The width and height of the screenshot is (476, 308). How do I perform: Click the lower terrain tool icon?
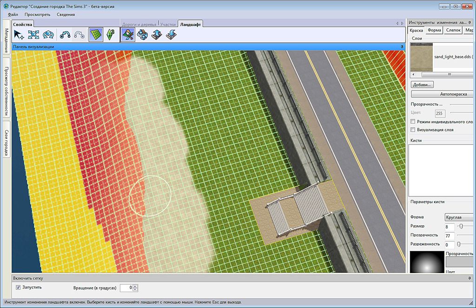(171, 34)
